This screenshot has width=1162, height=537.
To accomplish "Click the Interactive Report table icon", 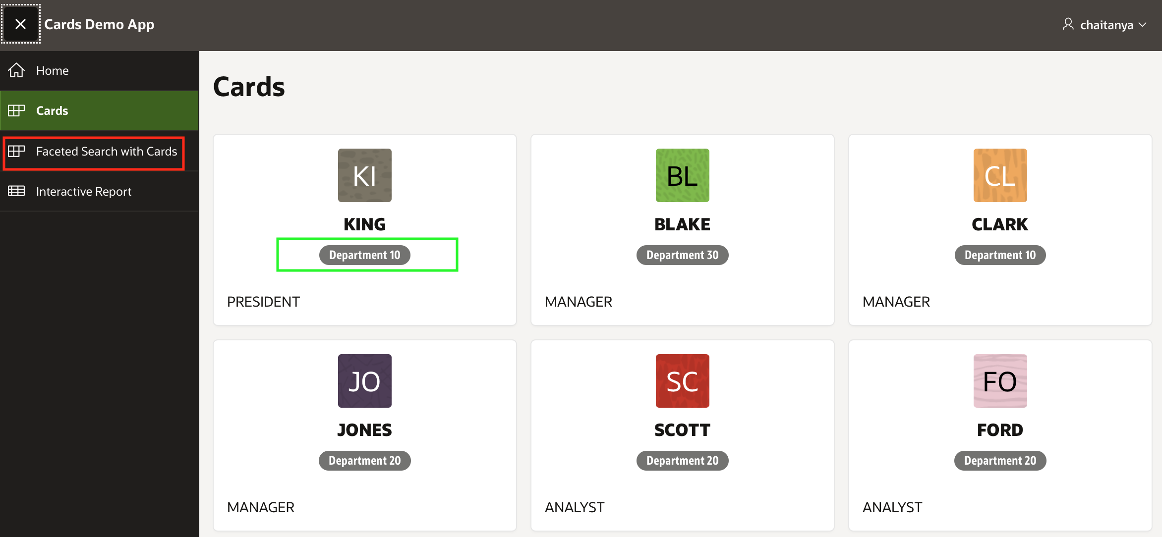I will click(16, 191).
